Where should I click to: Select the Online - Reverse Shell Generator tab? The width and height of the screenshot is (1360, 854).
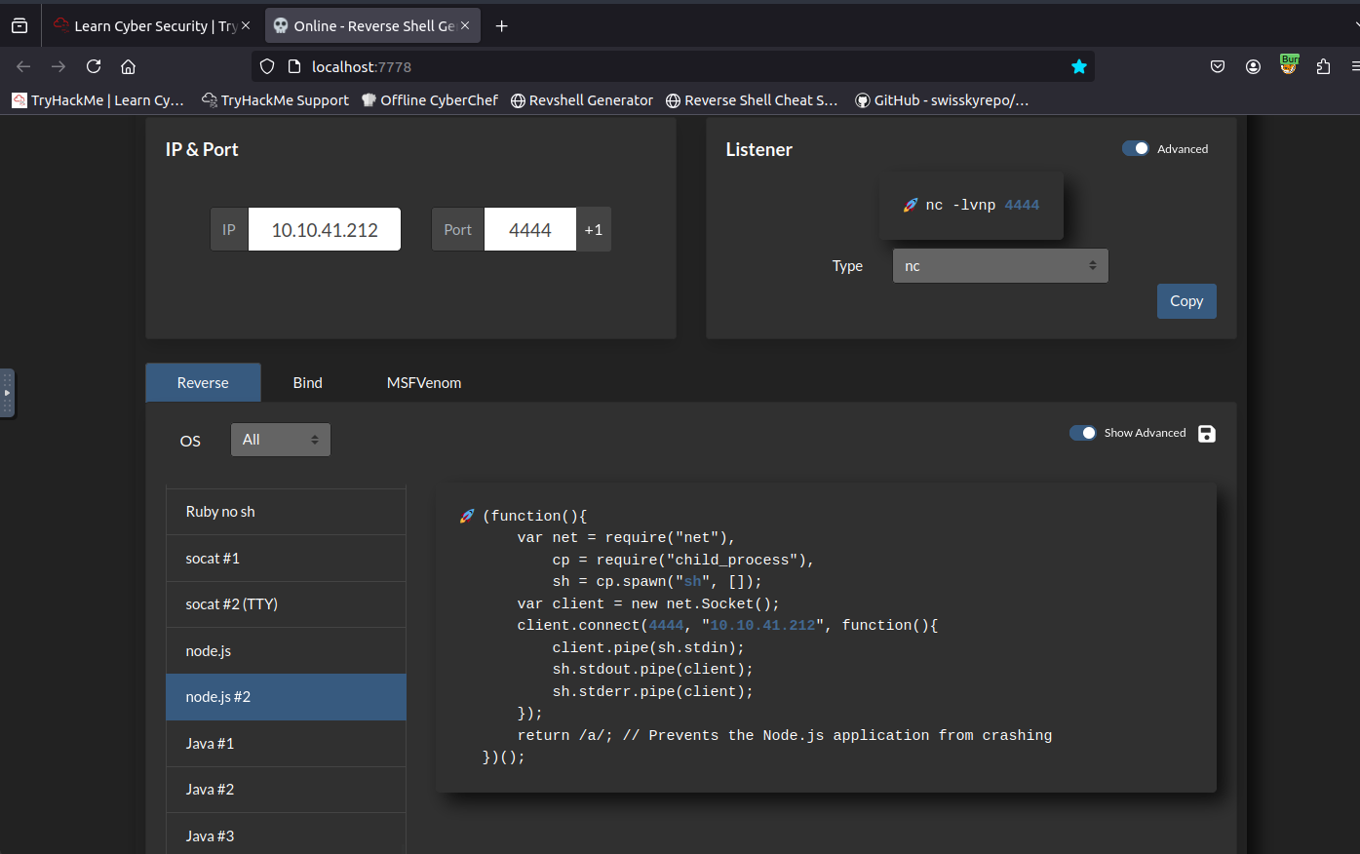373,26
